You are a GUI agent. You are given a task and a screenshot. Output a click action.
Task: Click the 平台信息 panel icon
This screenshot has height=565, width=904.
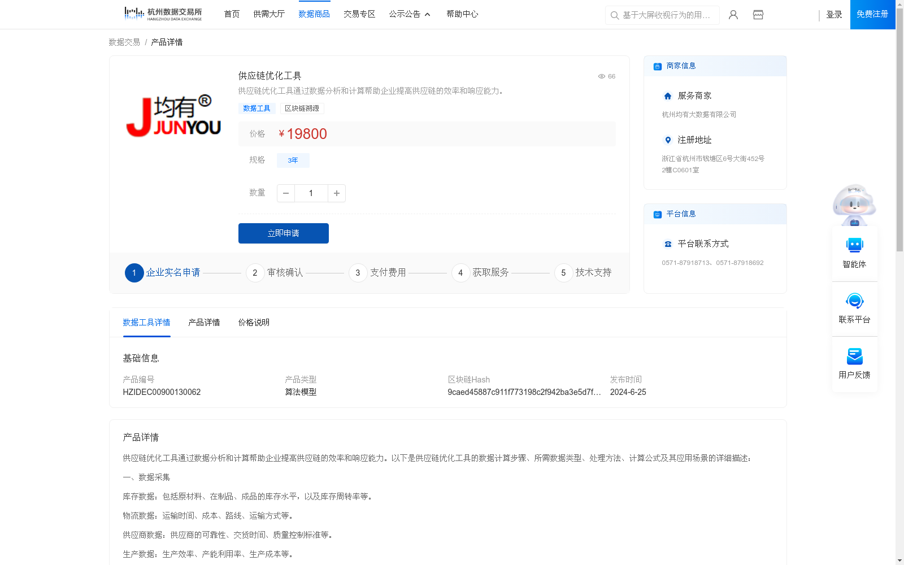[x=658, y=214]
